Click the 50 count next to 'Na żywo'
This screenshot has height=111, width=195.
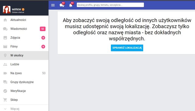point(44,73)
